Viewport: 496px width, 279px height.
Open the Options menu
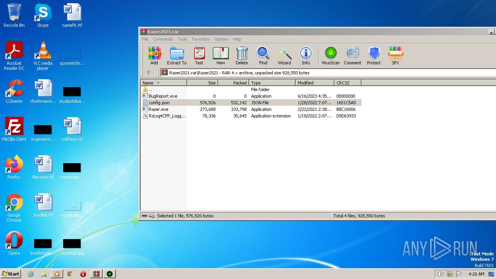(x=221, y=39)
